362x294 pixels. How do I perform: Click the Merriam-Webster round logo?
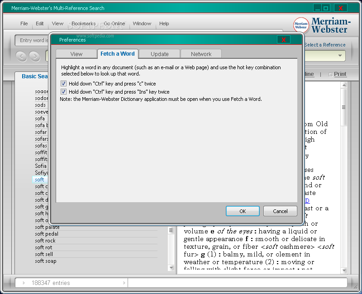301,25
